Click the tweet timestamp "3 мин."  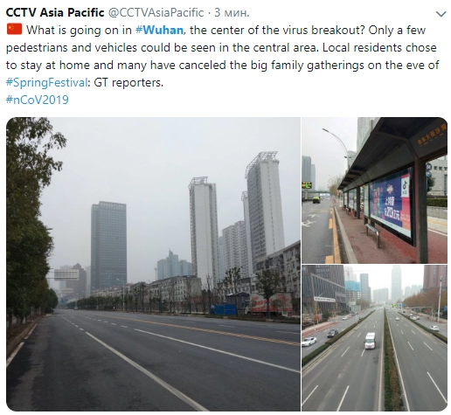(232, 12)
